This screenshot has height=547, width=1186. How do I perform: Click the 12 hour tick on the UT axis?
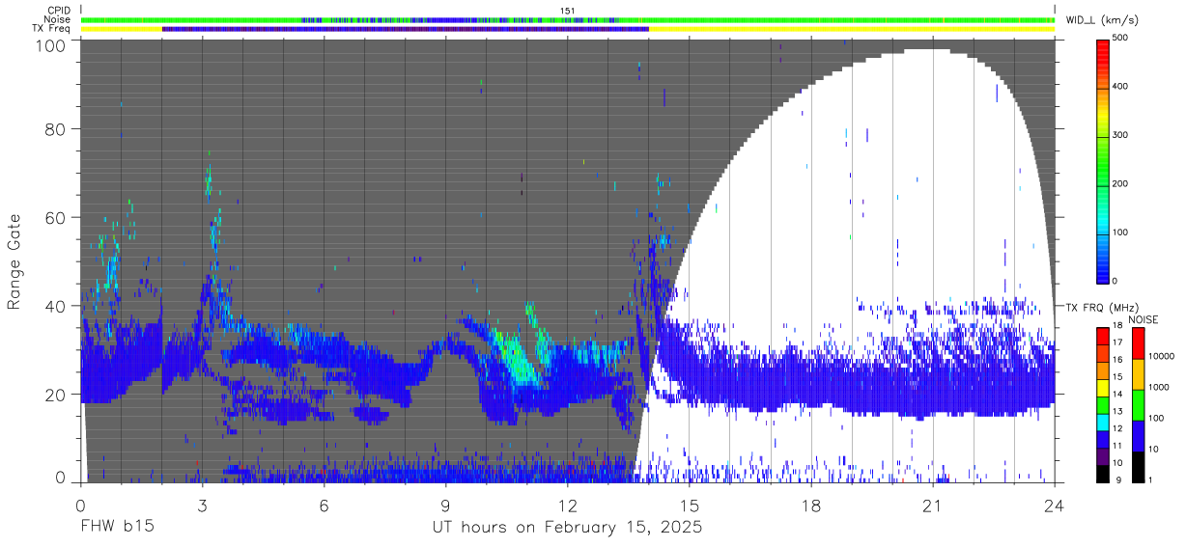pyautogui.click(x=568, y=506)
